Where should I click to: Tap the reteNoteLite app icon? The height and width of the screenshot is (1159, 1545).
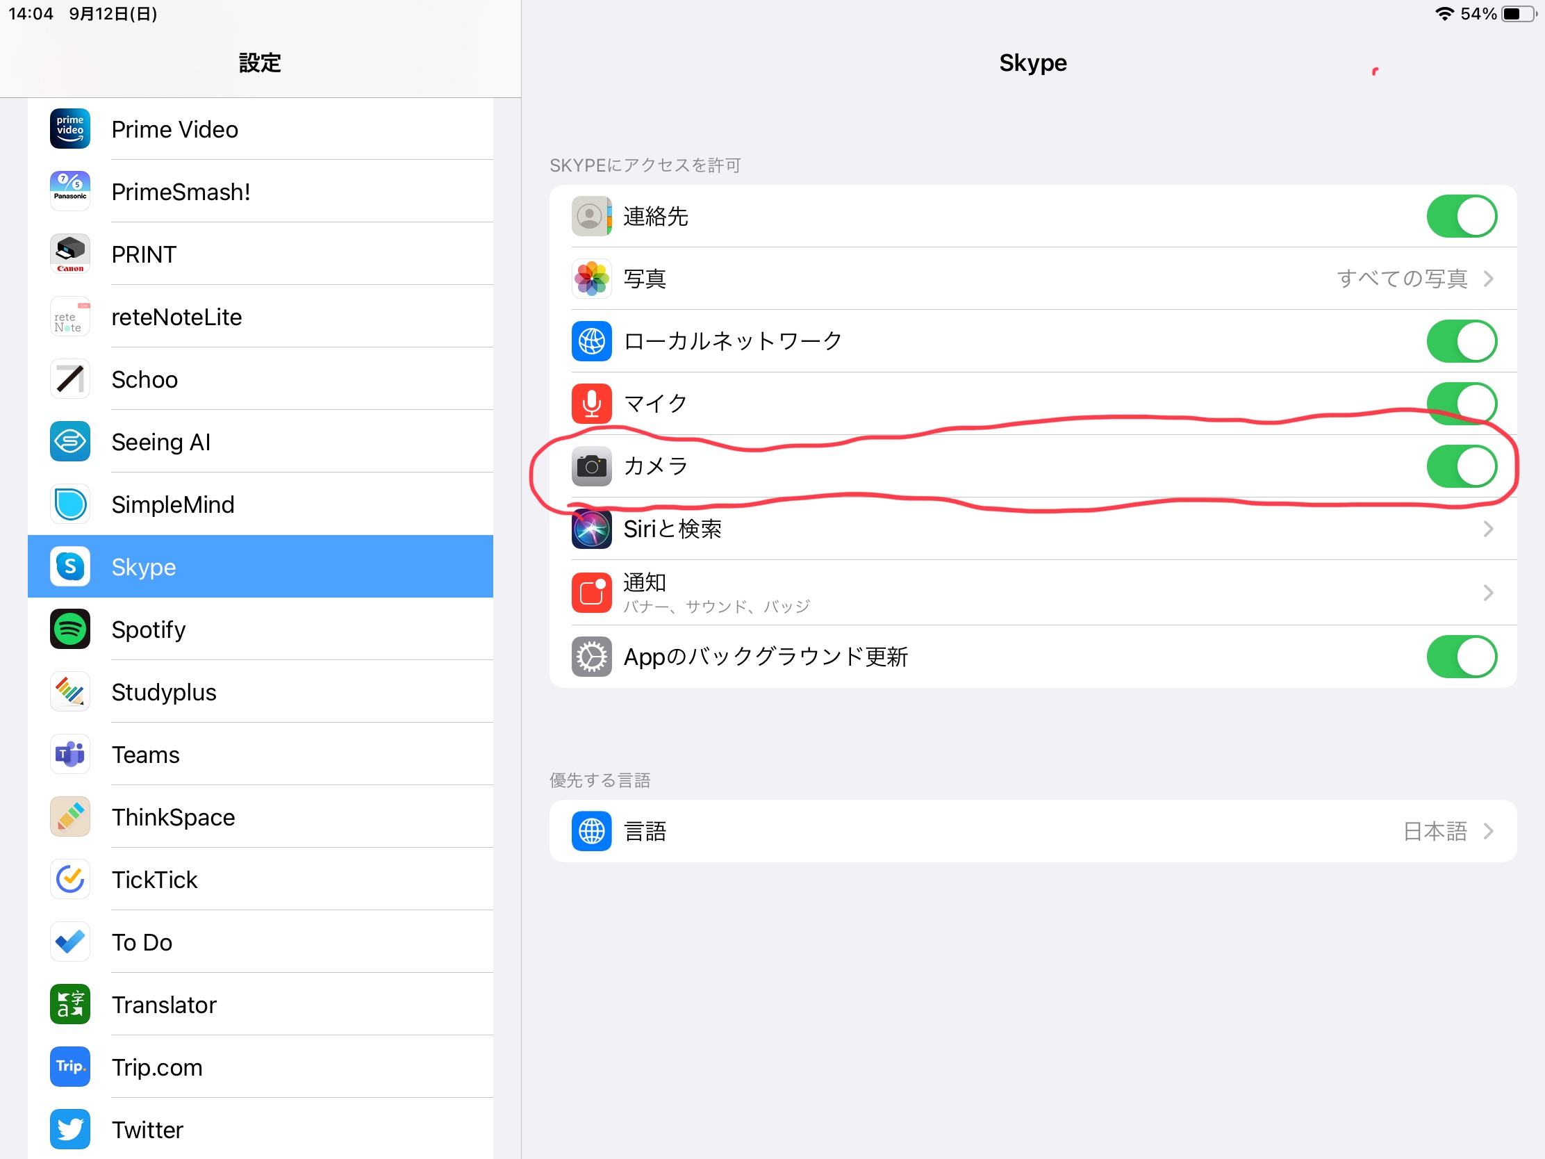pyautogui.click(x=70, y=315)
